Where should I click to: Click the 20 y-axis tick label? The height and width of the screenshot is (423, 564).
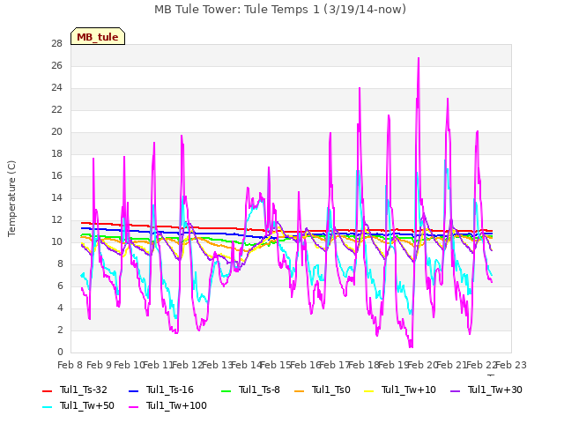click(56, 132)
